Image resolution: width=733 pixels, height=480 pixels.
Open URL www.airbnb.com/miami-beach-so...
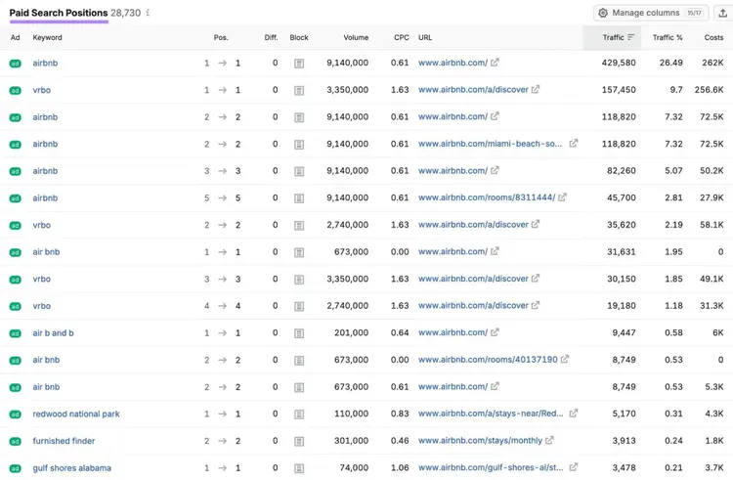point(490,144)
